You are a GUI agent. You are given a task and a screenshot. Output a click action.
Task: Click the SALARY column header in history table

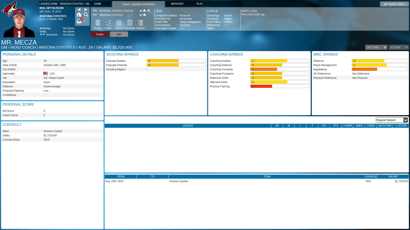tap(393, 176)
